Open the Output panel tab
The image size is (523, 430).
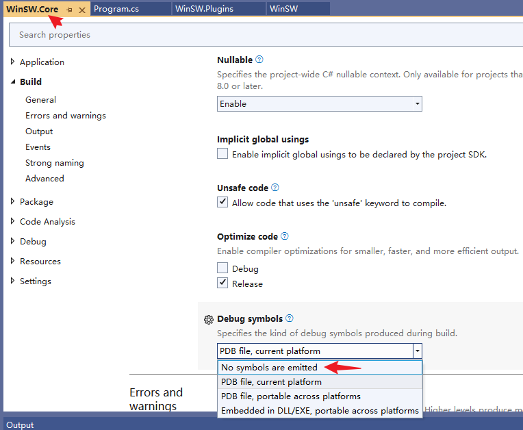tap(20, 425)
